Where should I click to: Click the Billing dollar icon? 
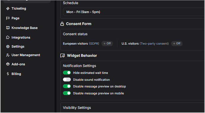tap(8, 74)
